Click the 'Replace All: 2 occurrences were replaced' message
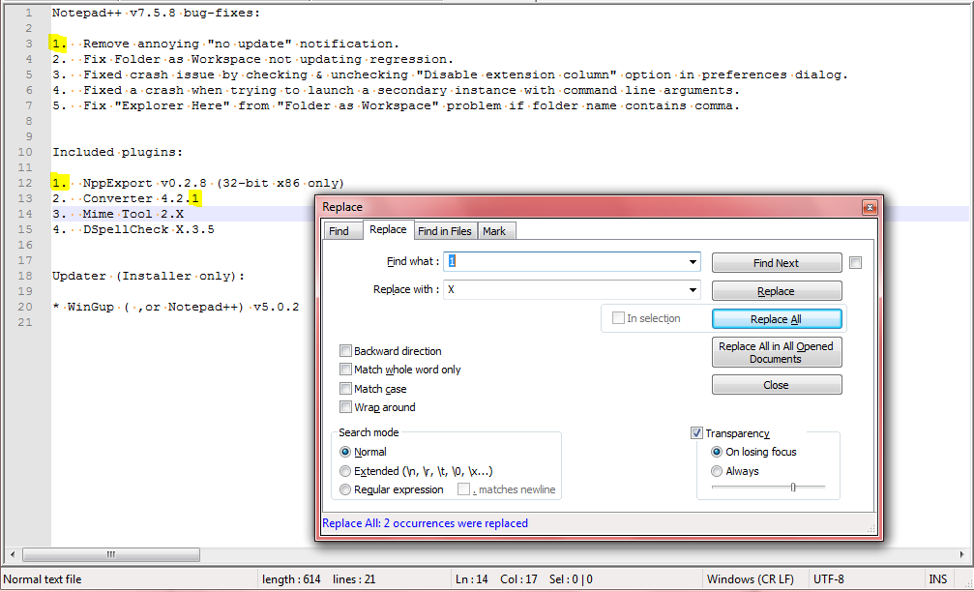This screenshot has width=974, height=592. 425,523
